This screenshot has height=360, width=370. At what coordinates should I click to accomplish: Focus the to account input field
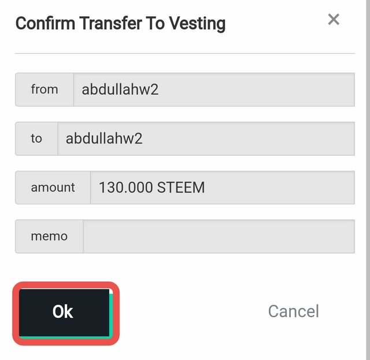tap(206, 138)
